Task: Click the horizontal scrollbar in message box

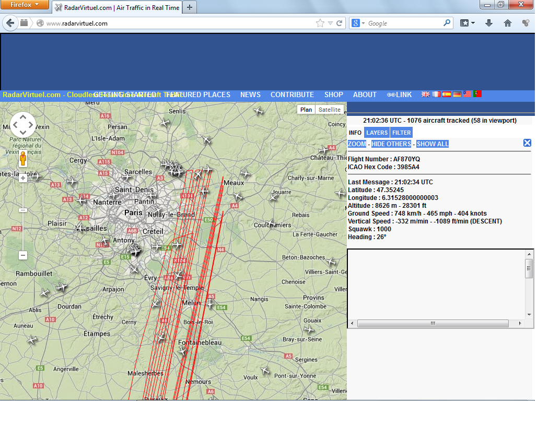Action: coord(433,323)
